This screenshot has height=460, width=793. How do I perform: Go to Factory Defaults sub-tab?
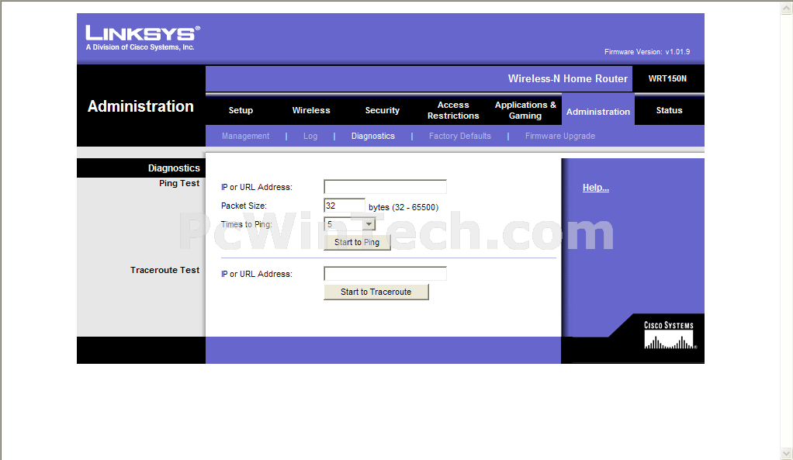pyautogui.click(x=459, y=136)
